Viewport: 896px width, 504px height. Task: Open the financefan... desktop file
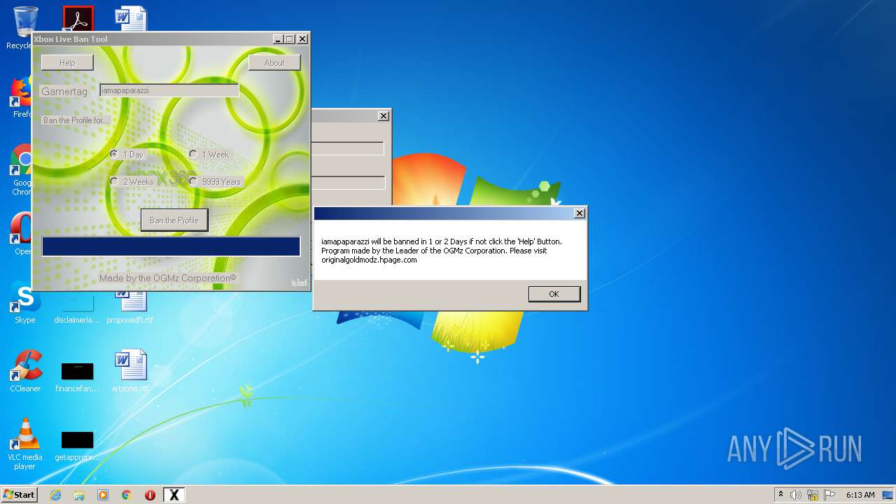click(x=77, y=377)
